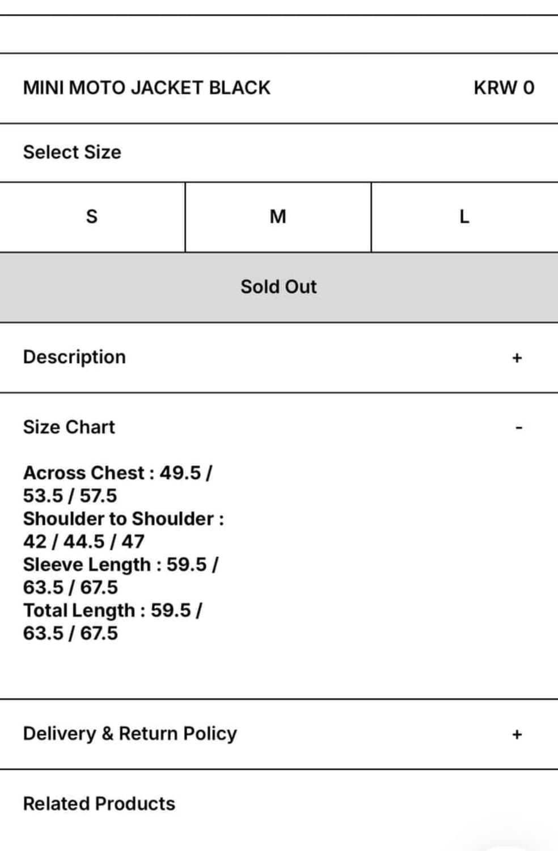
Task: Click the Select Size label
Action: tap(72, 152)
